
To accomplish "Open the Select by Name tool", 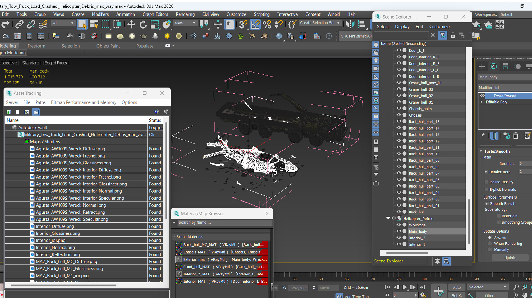I will (94, 25).
